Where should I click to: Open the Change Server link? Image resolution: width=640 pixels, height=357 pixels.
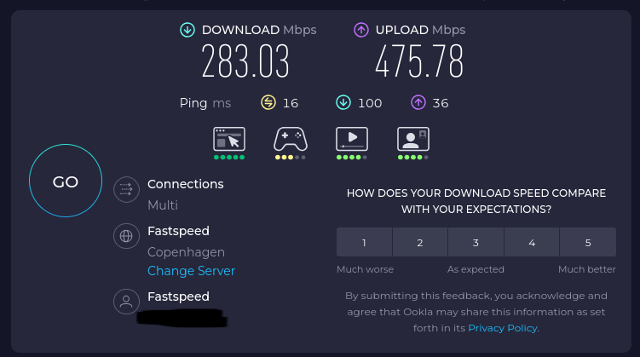(x=191, y=271)
